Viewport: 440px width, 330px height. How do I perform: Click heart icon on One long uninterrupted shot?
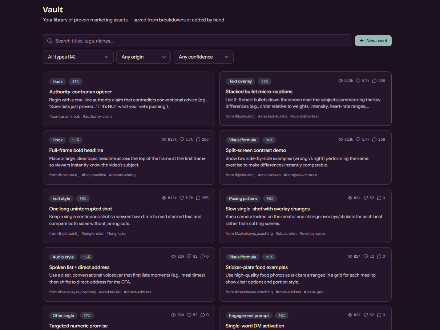[182, 198]
